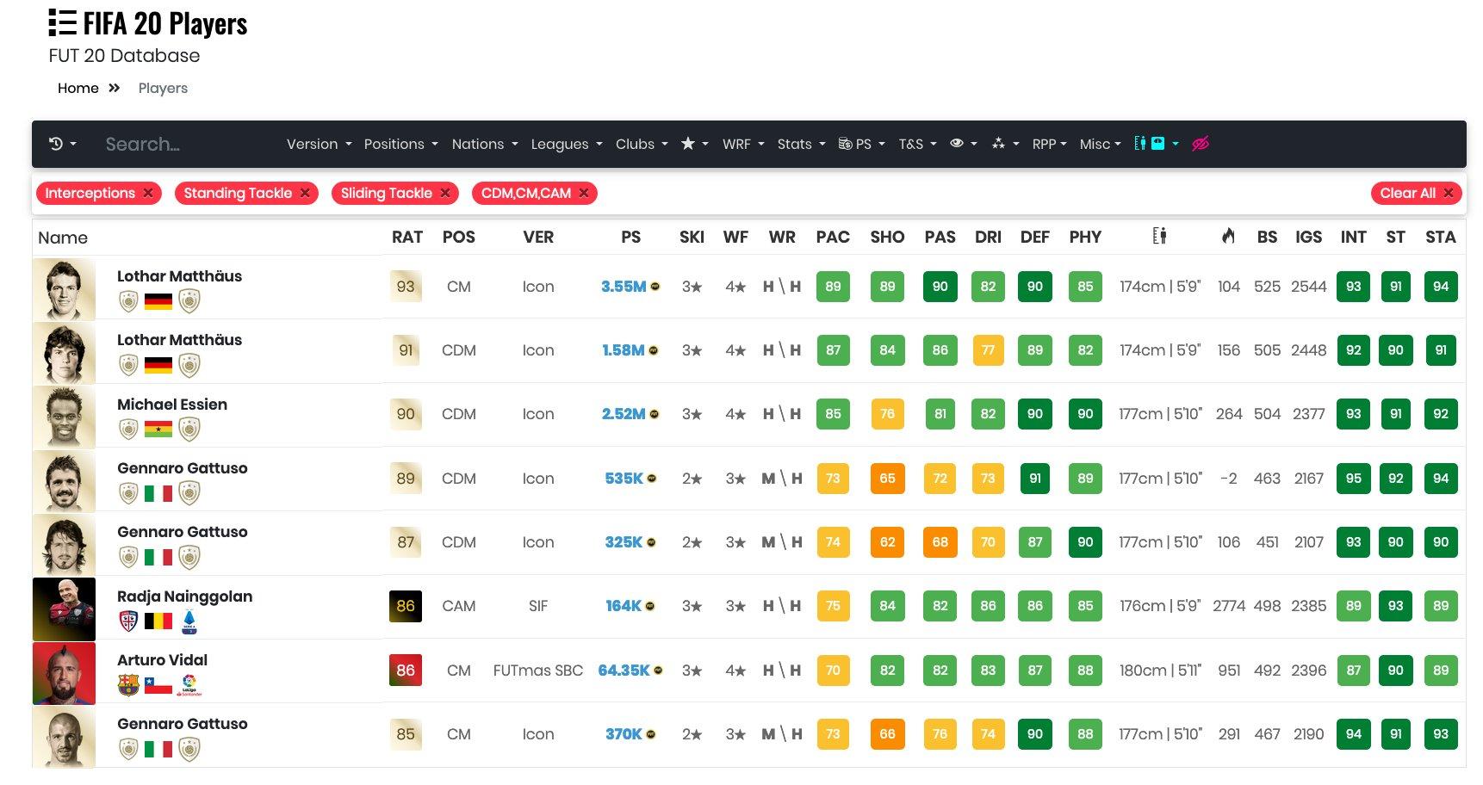Remove the Interceptions filter tag
This screenshot has width=1483, height=785.
tap(148, 194)
